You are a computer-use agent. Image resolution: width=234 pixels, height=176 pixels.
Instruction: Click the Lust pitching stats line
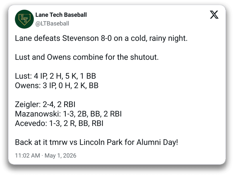pos(55,76)
